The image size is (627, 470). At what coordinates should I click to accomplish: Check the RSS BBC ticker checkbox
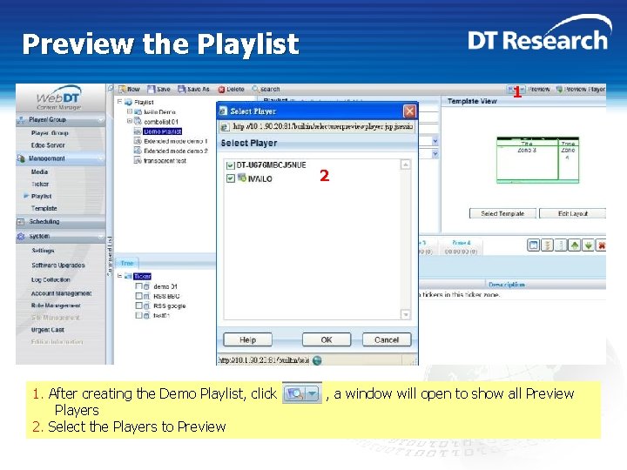click(138, 296)
